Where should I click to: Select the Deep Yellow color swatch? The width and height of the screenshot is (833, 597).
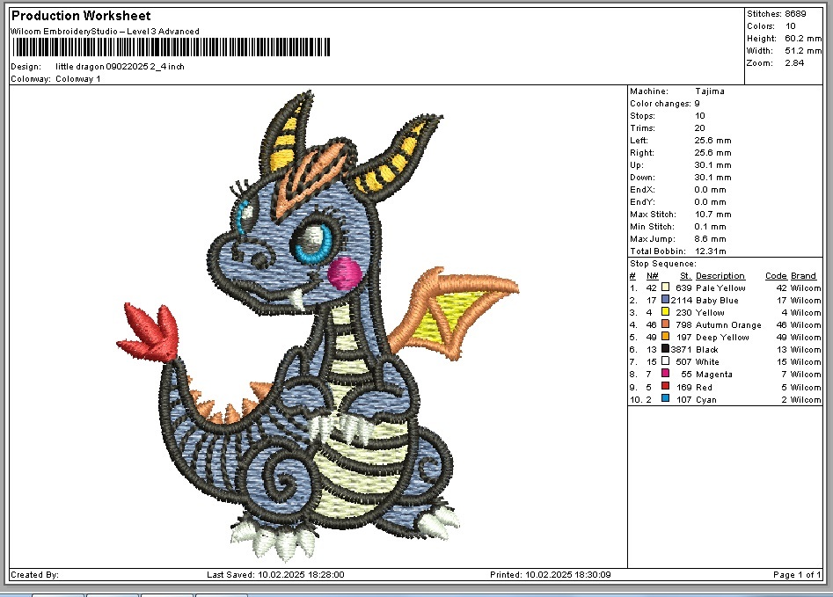point(666,338)
